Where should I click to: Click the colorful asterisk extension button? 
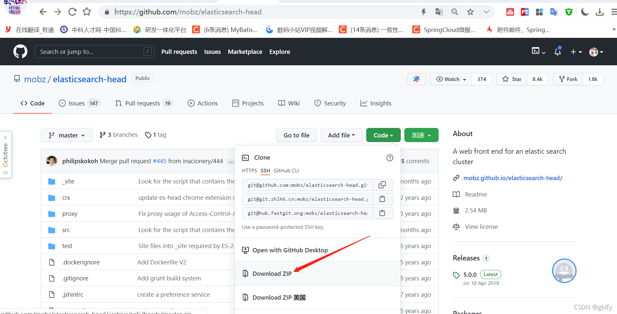coord(416,79)
